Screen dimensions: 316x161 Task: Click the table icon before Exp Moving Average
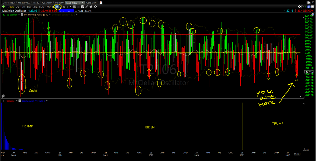pyautogui.click(x=20, y=100)
